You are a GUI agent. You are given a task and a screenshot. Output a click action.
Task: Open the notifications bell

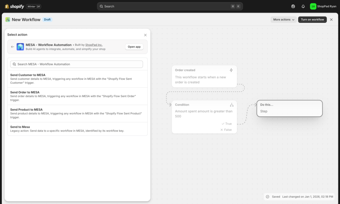coord(303,7)
